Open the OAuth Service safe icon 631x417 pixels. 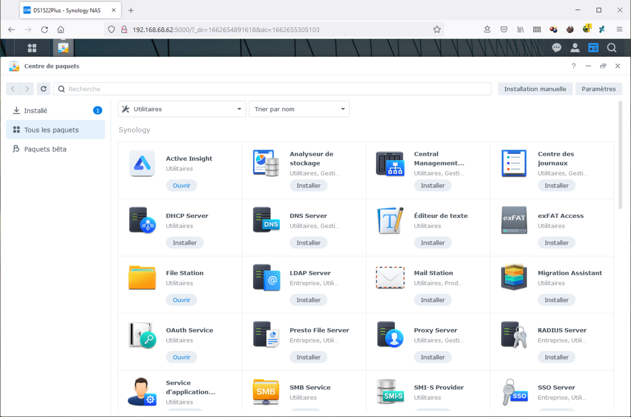[x=142, y=335]
